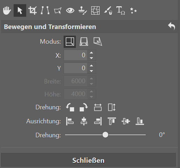This screenshot has width=180, height=168.
Task: Click the Drehung rotation slider handle
Action: tap(105, 135)
